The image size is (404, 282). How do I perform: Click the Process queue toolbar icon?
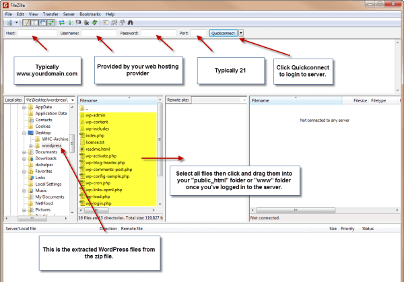click(70, 23)
